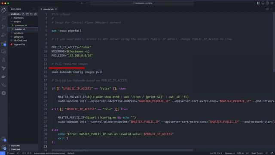The image size is (275, 155).
Task: Click the main branch in status bar
Action: point(10,153)
